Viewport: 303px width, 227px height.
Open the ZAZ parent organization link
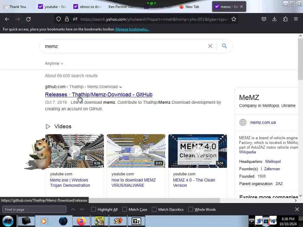pos(279,184)
